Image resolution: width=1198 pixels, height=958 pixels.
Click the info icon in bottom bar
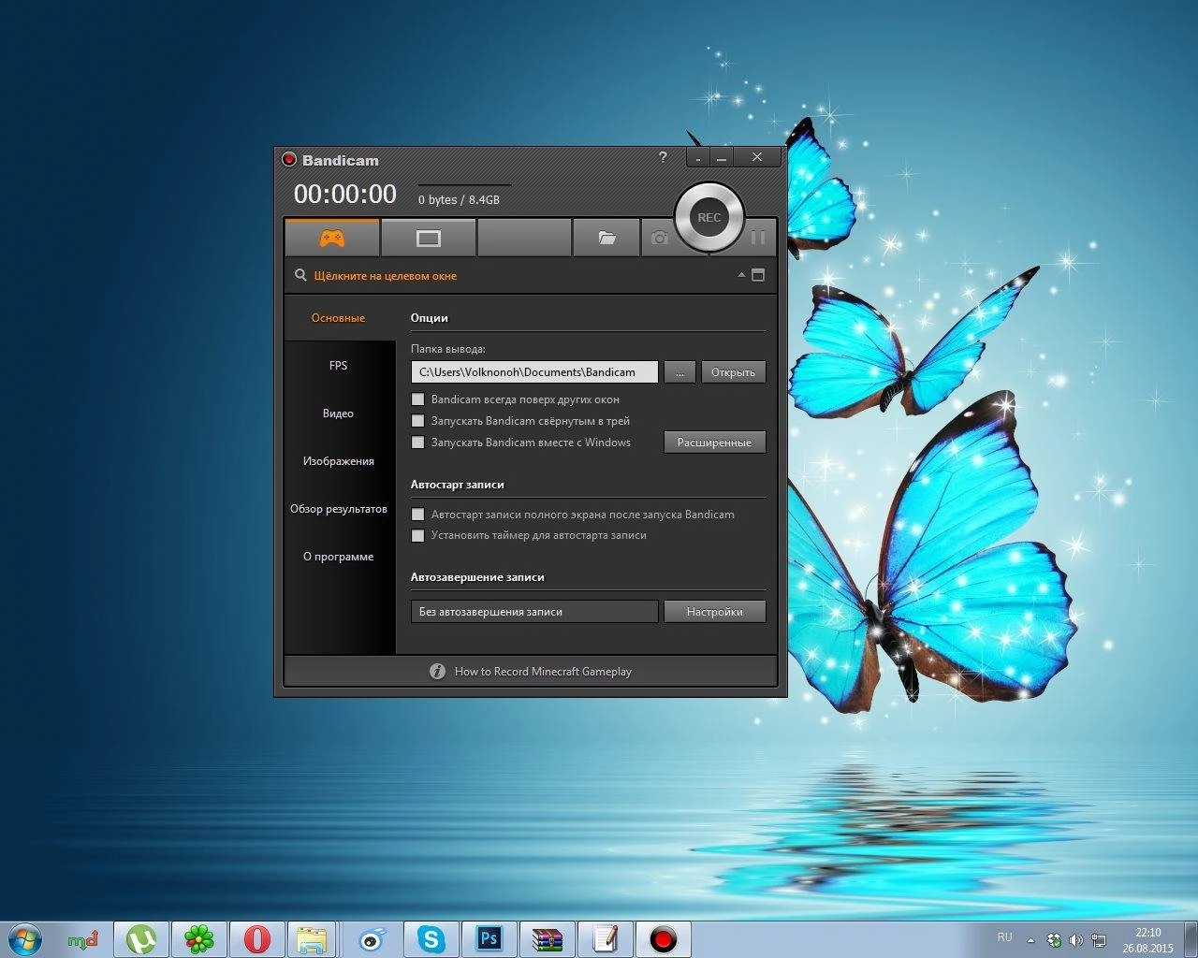click(x=437, y=671)
